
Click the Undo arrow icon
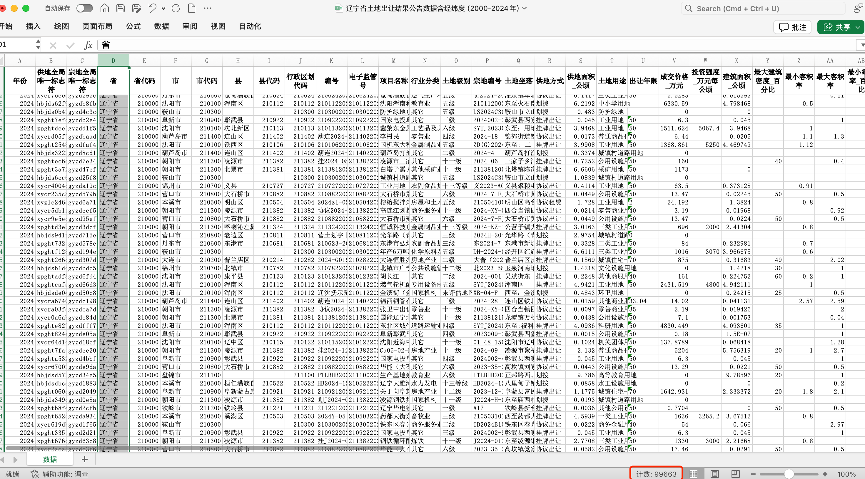click(x=153, y=9)
